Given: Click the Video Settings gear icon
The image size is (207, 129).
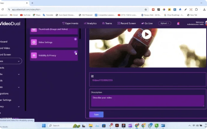Looking at the screenshot, I should click(x=34, y=42).
